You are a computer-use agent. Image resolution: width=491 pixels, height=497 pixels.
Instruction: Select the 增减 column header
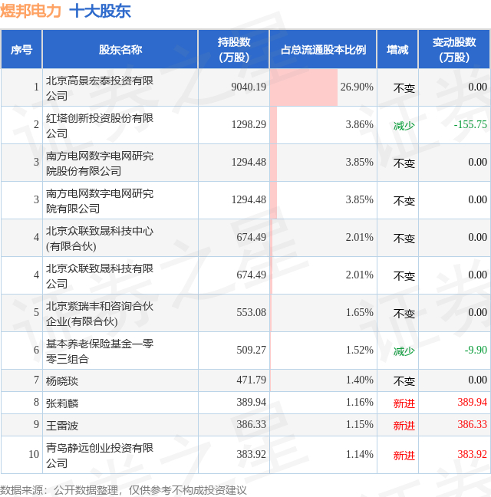[397, 50]
